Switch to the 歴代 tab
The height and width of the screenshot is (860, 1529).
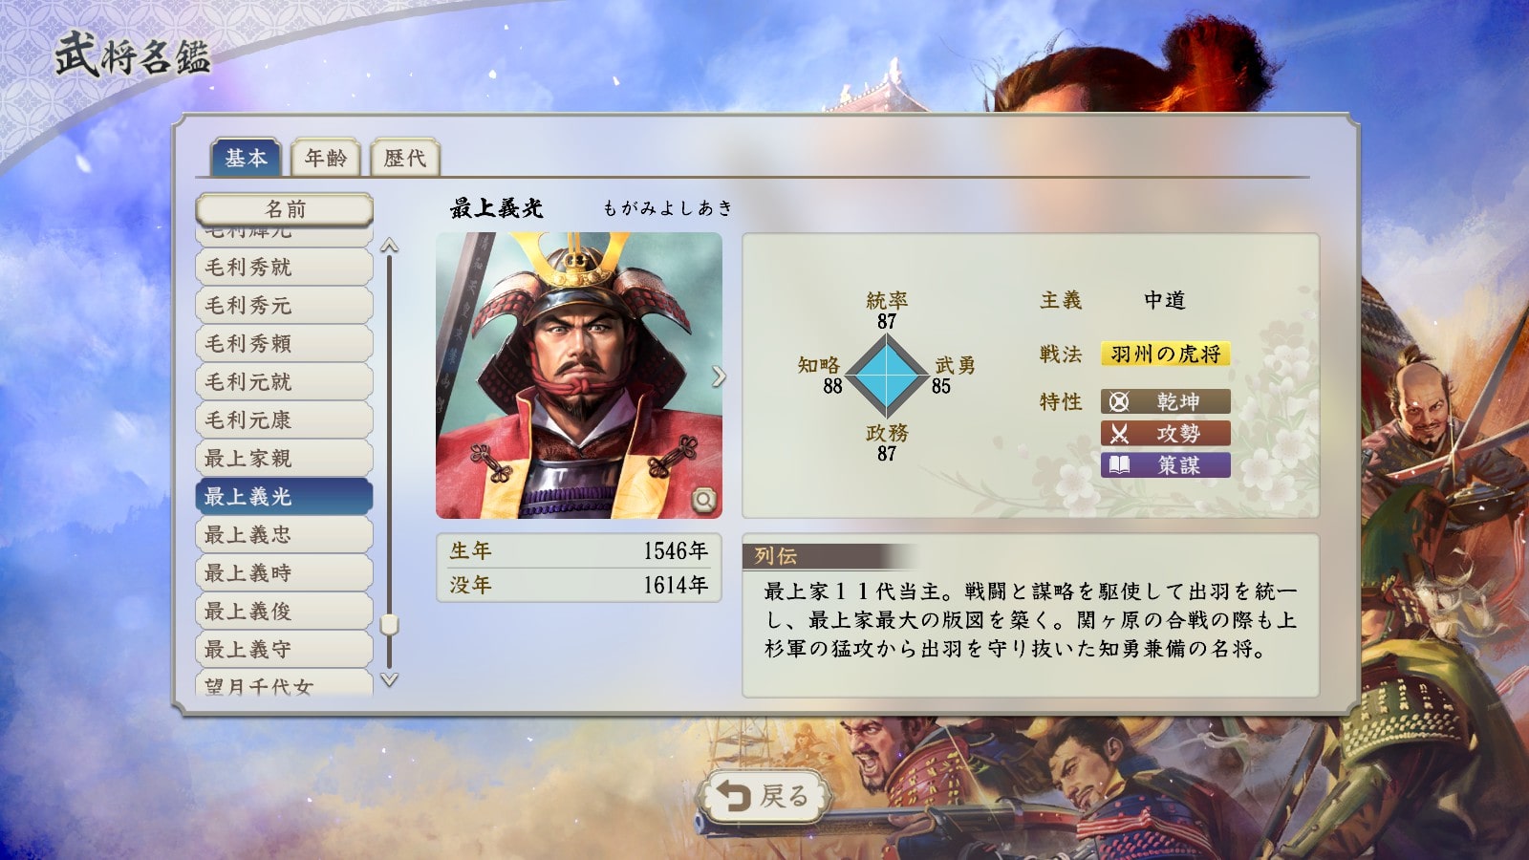tap(405, 158)
